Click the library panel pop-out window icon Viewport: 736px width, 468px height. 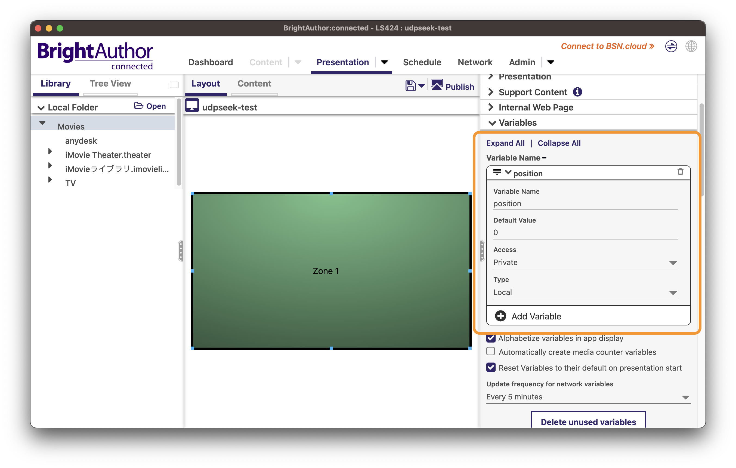(173, 85)
